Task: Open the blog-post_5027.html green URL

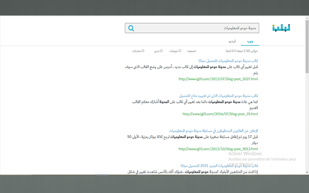Action: (218, 79)
